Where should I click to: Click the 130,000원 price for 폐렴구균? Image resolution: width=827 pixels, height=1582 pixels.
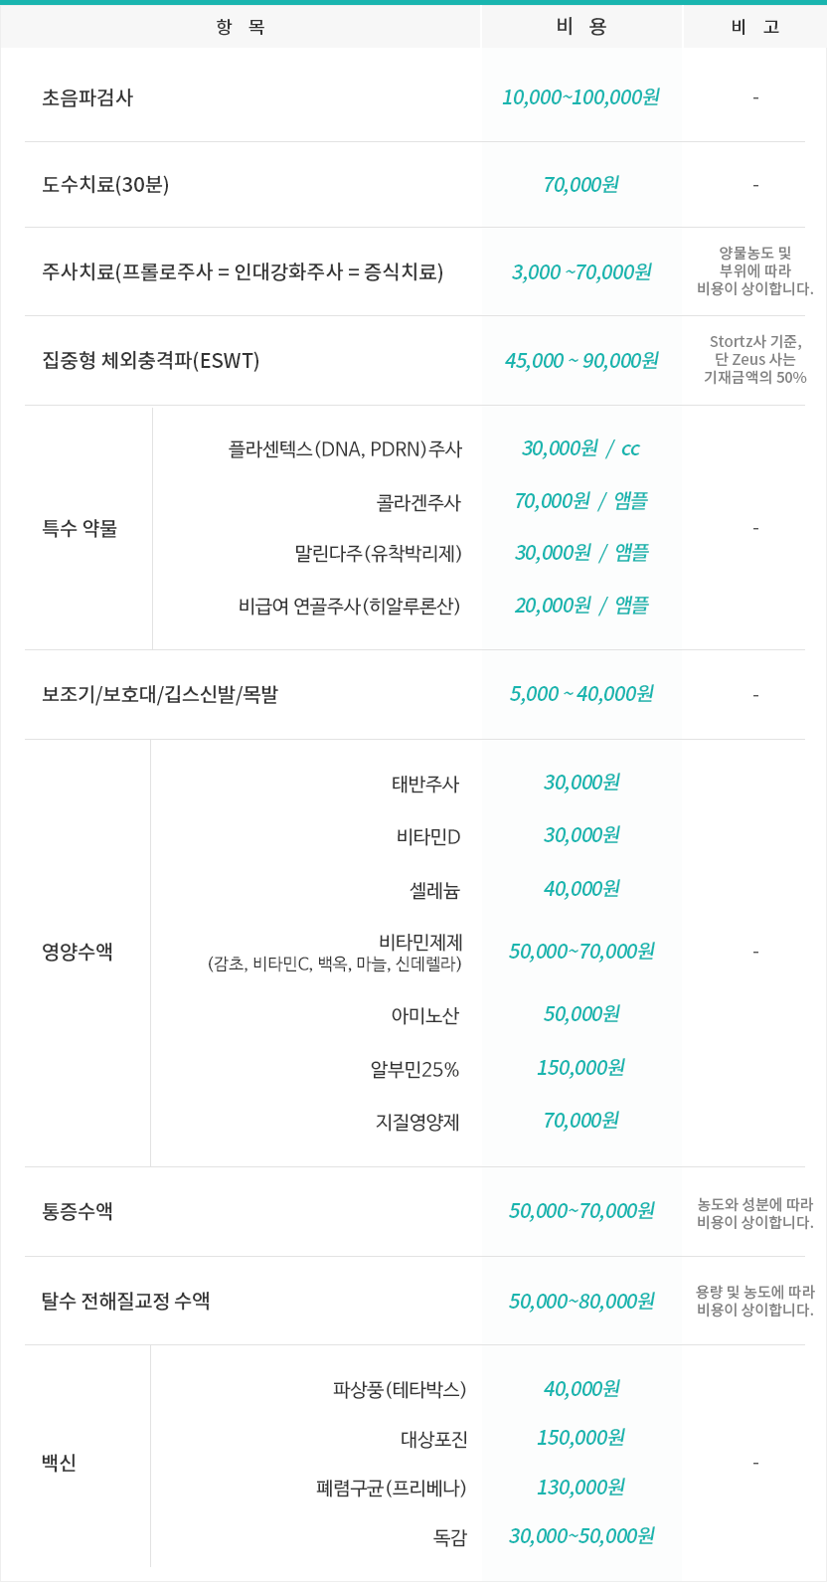click(580, 1488)
